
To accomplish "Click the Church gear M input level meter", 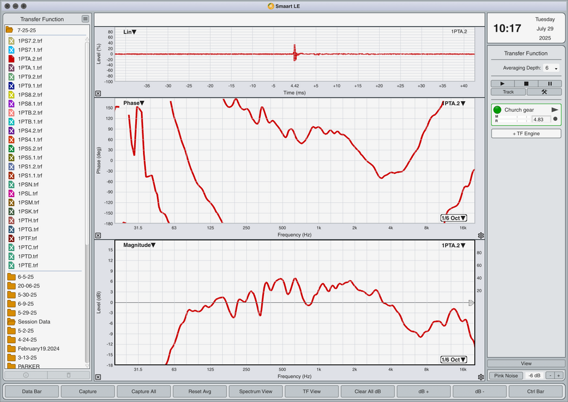I will click(515, 117).
